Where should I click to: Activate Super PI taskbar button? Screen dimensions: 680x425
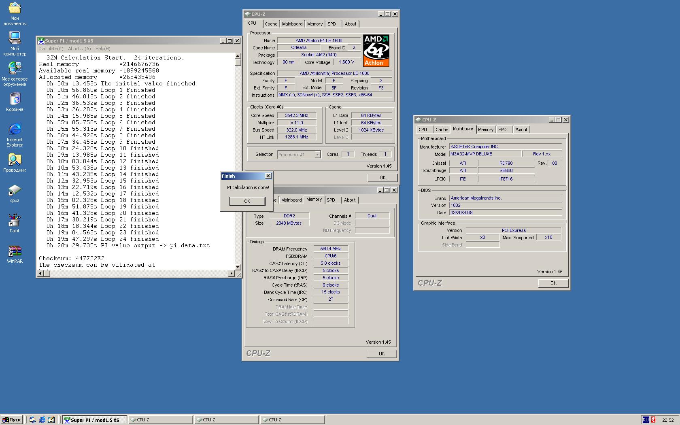pos(94,420)
